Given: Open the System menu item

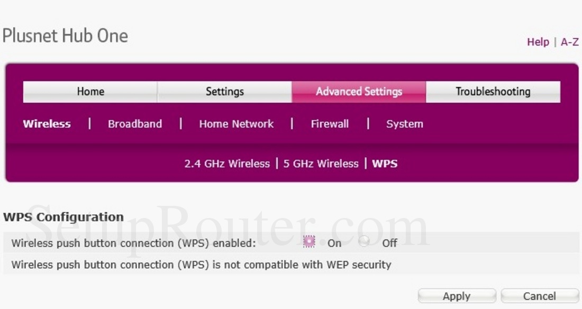Looking at the screenshot, I should 405,124.
